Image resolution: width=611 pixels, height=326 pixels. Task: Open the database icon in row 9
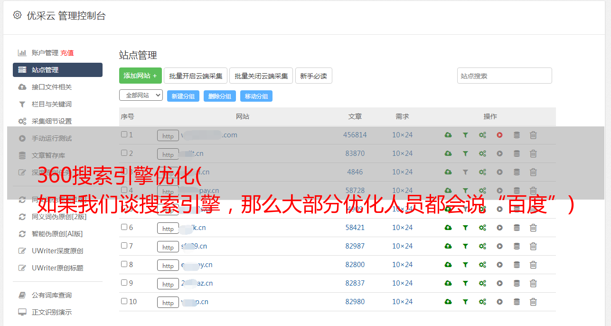(517, 283)
